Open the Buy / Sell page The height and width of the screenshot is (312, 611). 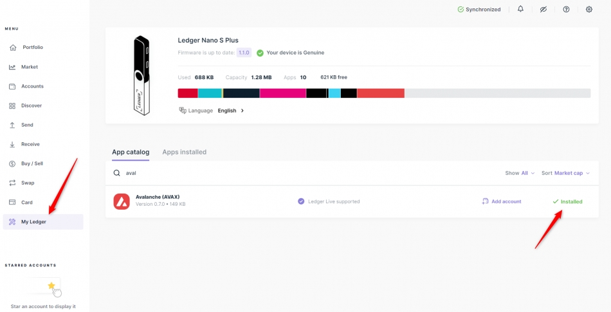click(32, 163)
